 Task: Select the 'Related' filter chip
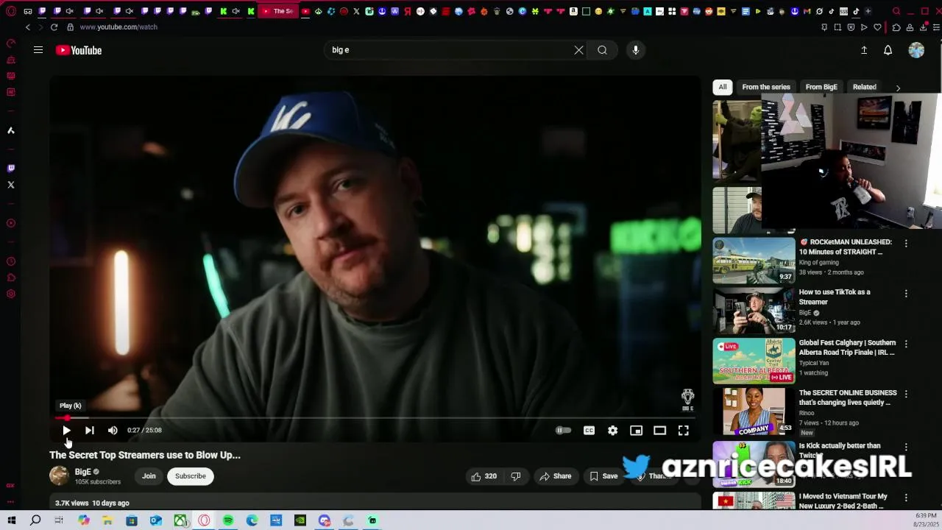click(x=865, y=87)
